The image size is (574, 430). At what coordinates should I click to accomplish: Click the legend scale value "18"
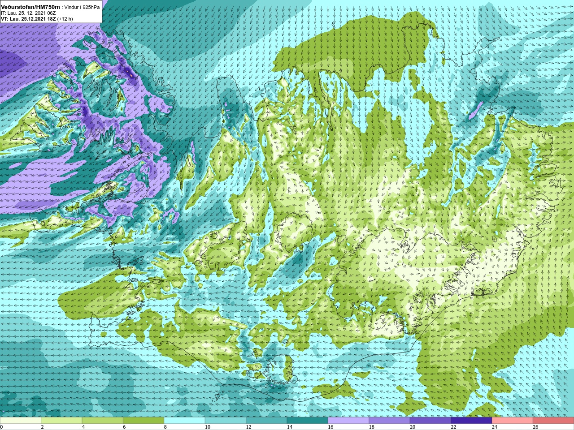(x=372, y=427)
